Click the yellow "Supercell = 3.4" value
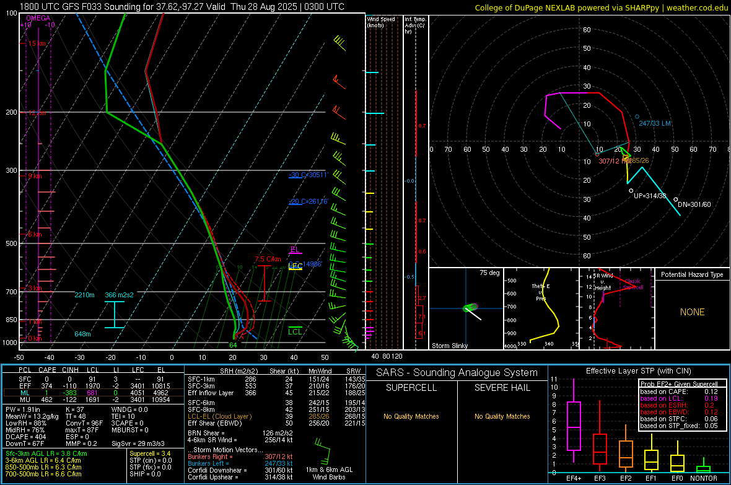The width and height of the screenshot is (731, 485). (150, 454)
